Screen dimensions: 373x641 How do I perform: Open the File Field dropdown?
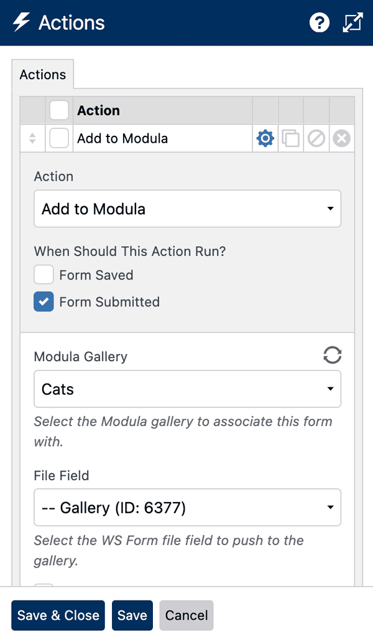coord(187,508)
